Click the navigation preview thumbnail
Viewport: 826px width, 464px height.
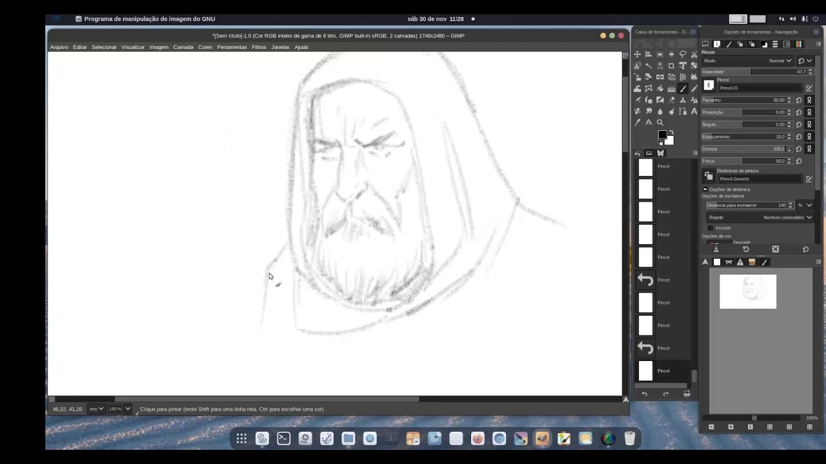748,291
